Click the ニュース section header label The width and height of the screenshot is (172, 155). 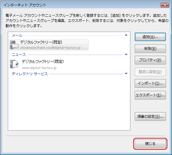19,54
